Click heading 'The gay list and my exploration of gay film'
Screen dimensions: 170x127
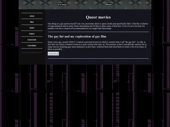(77, 36)
